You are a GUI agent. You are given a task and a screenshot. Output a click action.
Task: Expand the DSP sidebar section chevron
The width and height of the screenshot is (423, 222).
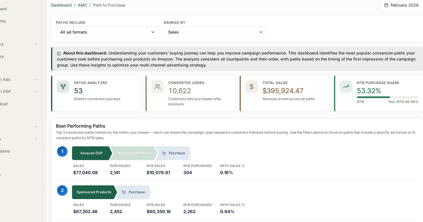(x=36, y=91)
